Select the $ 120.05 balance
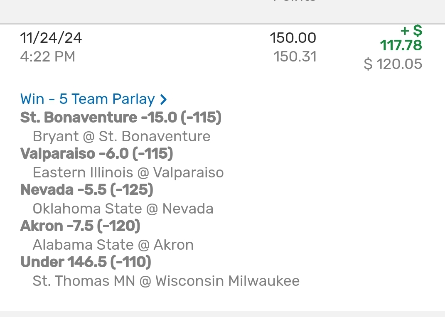 click(393, 64)
